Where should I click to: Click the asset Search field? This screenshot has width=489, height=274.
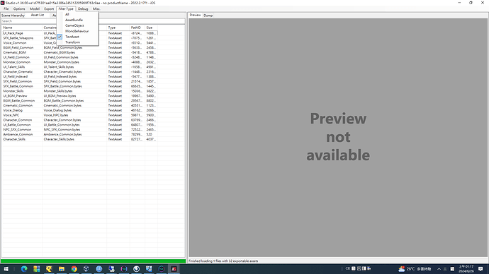tap(93, 21)
